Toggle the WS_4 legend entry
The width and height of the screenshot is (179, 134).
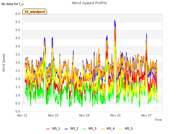[x=108, y=128]
